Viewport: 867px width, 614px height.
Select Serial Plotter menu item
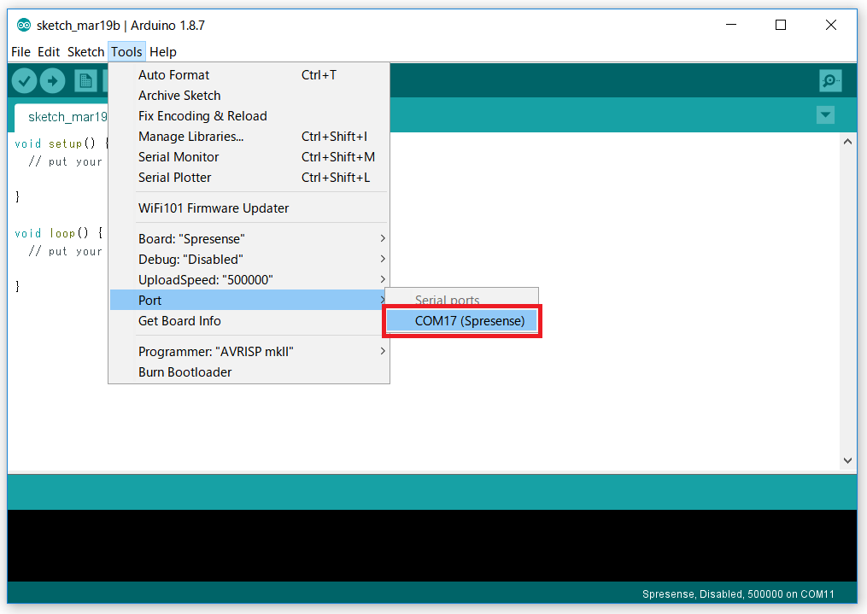coord(175,178)
